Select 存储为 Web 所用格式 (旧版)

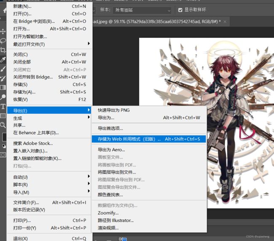coord(149,139)
